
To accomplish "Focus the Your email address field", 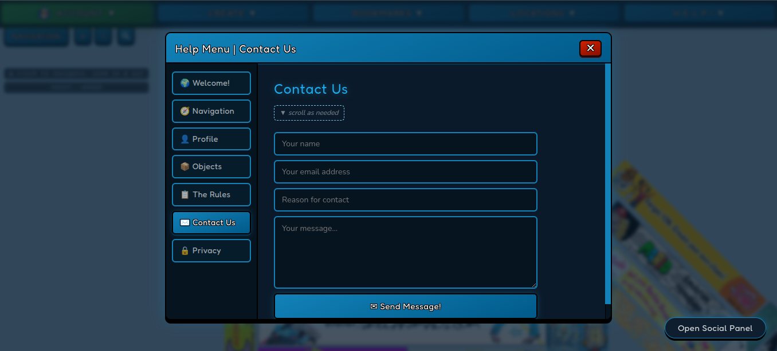I will coord(406,172).
